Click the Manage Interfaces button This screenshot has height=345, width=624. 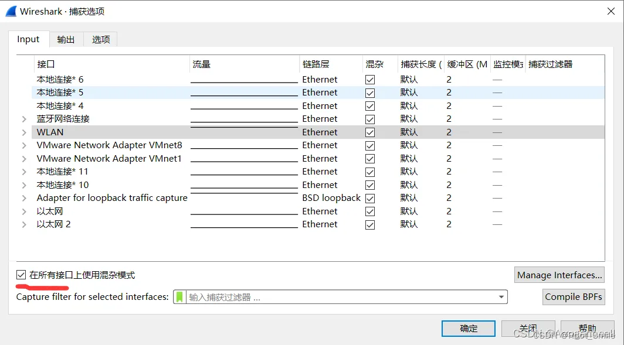(559, 275)
